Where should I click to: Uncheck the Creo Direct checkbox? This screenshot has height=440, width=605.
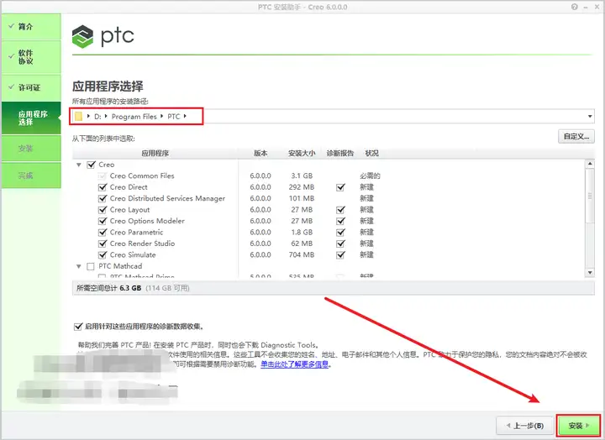103,187
